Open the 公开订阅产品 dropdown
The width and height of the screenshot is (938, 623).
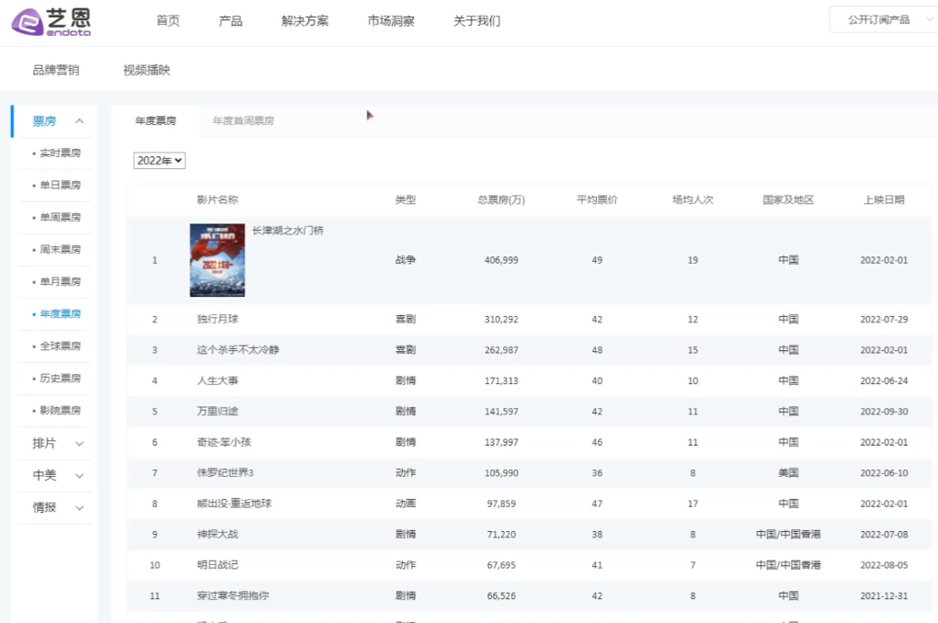point(882,19)
